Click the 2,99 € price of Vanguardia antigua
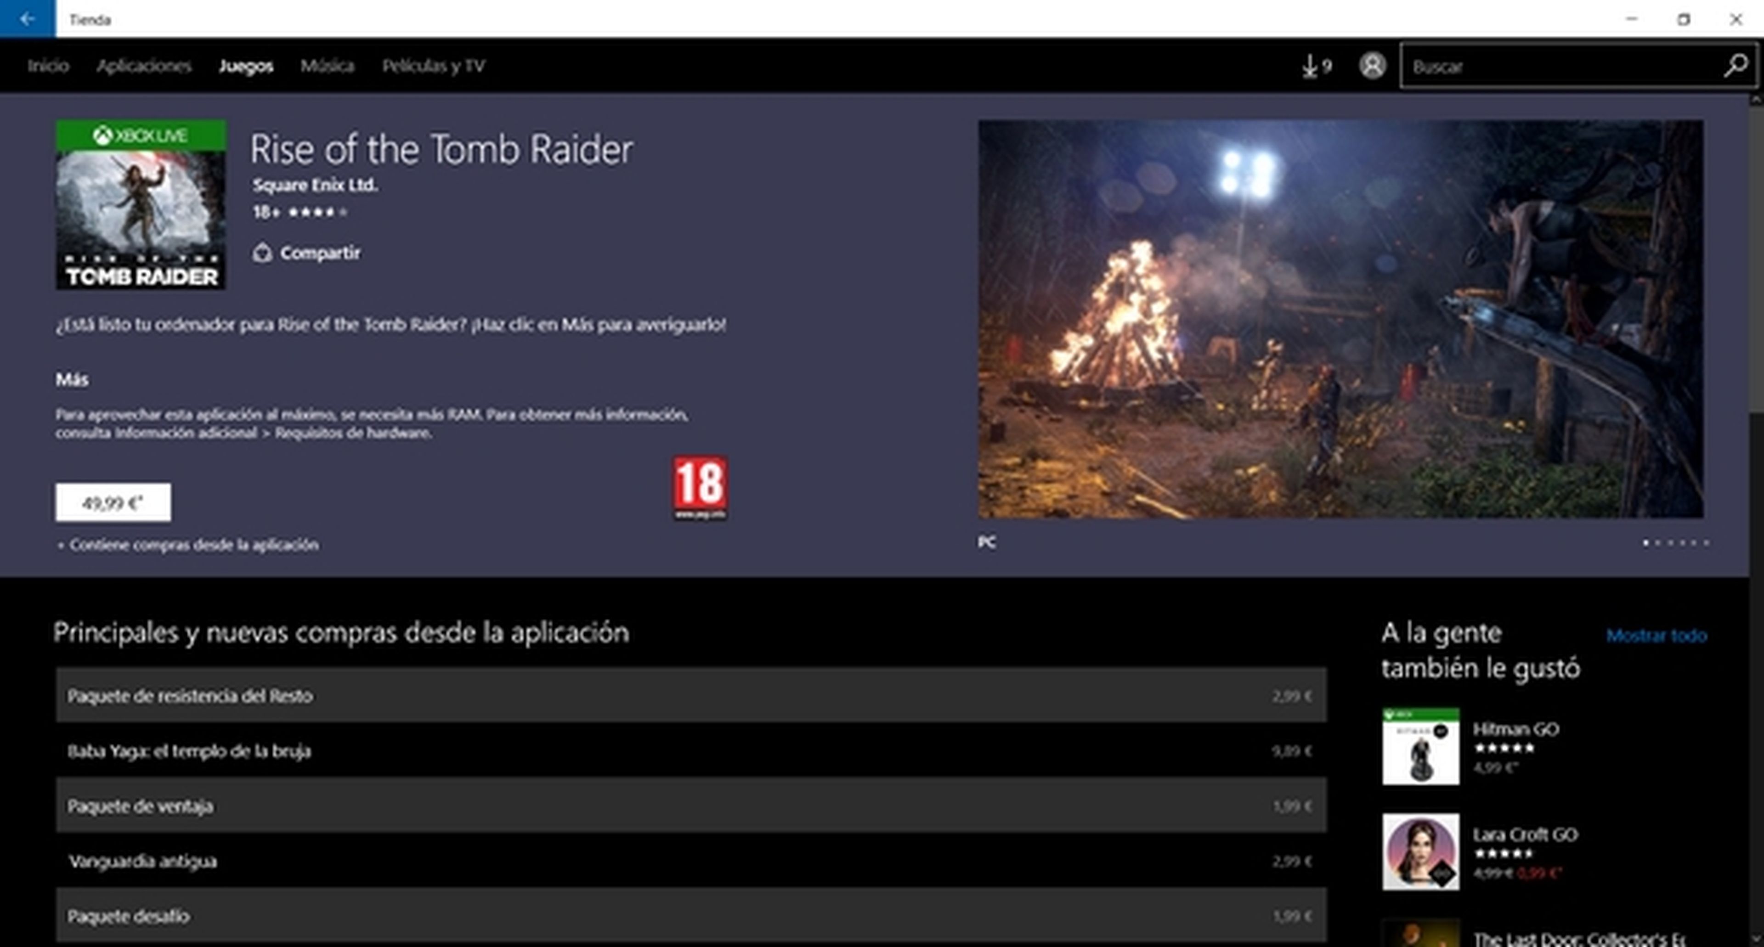Viewport: 1764px width, 947px height. coord(1291,862)
